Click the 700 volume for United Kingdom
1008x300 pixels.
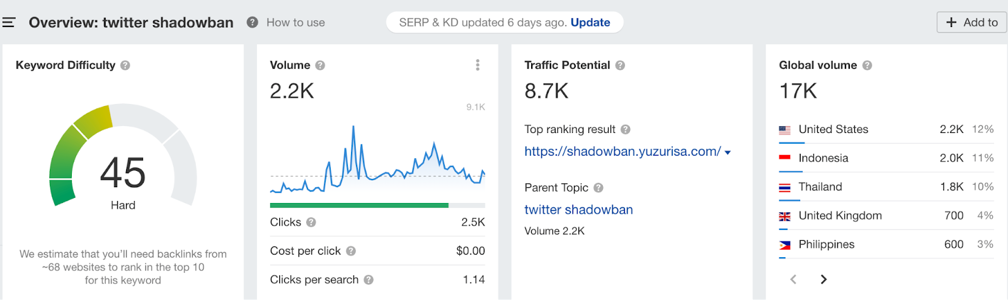(x=954, y=216)
